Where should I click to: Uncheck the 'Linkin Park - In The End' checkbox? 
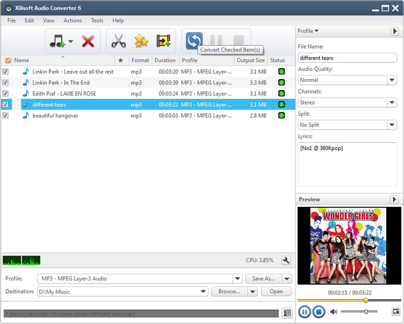[6, 83]
